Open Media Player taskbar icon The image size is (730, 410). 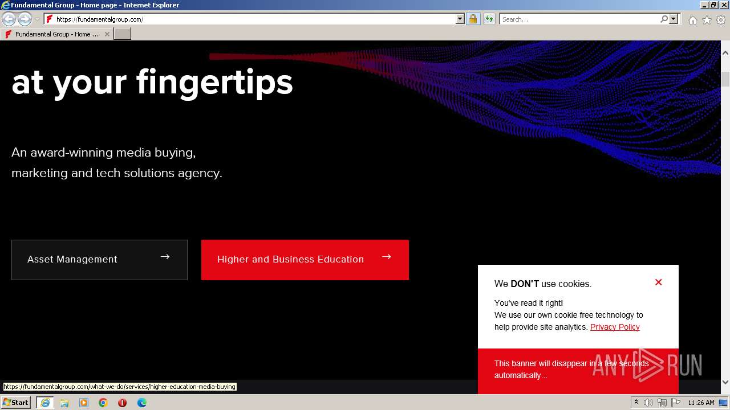[84, 403]
